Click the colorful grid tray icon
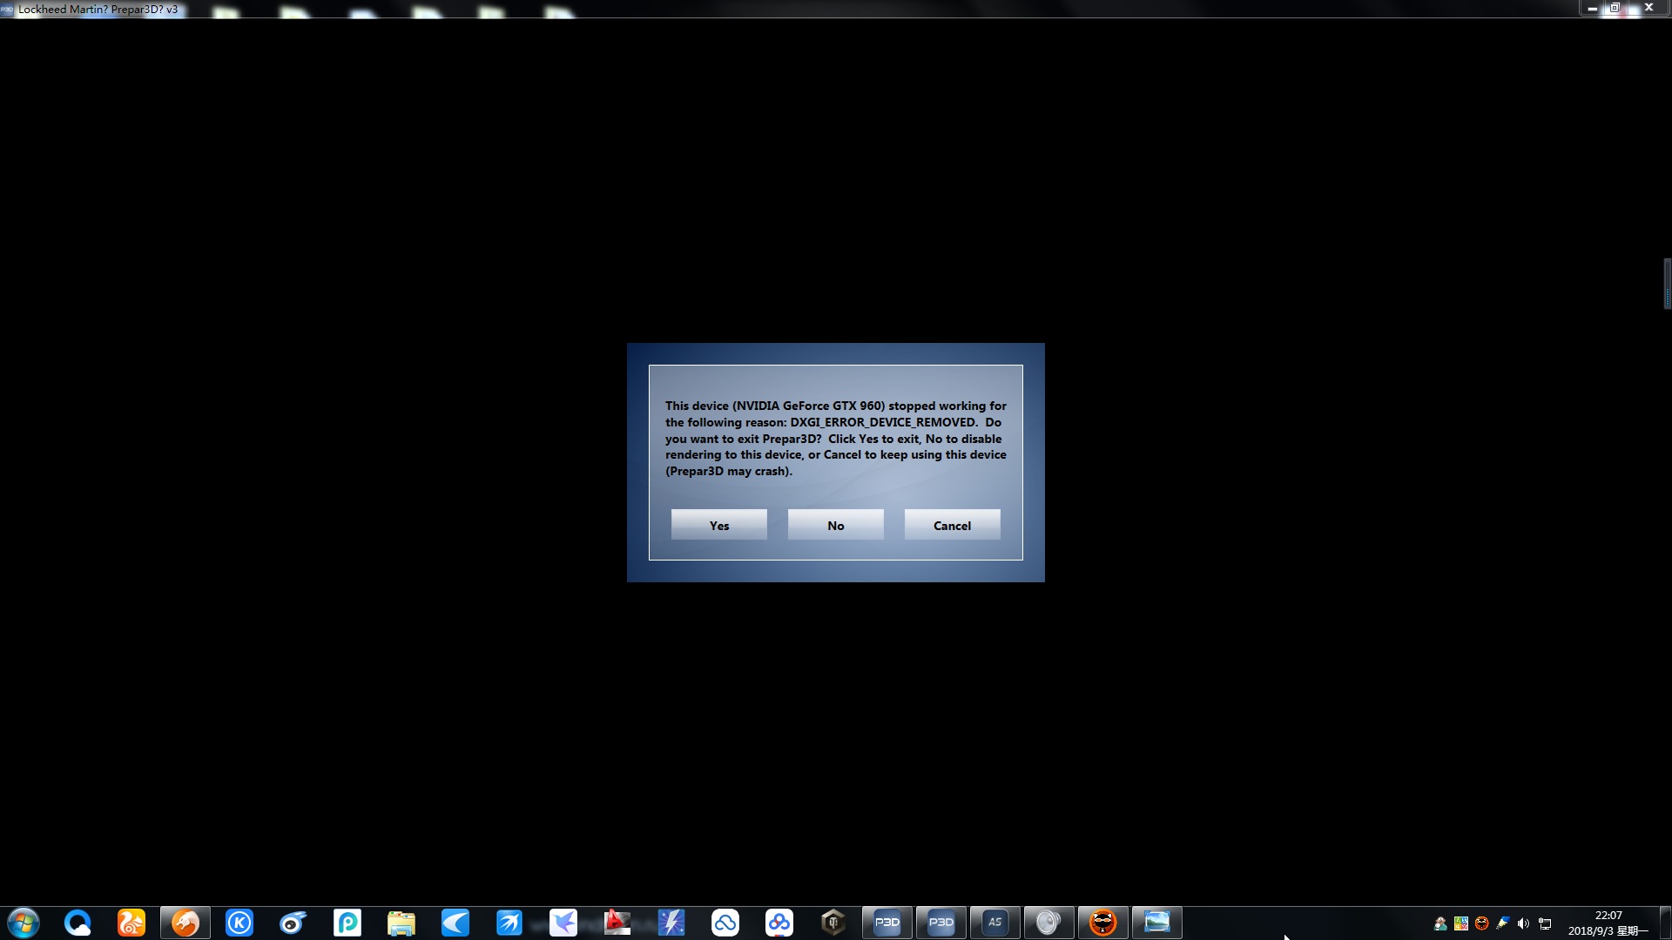 1461,923
